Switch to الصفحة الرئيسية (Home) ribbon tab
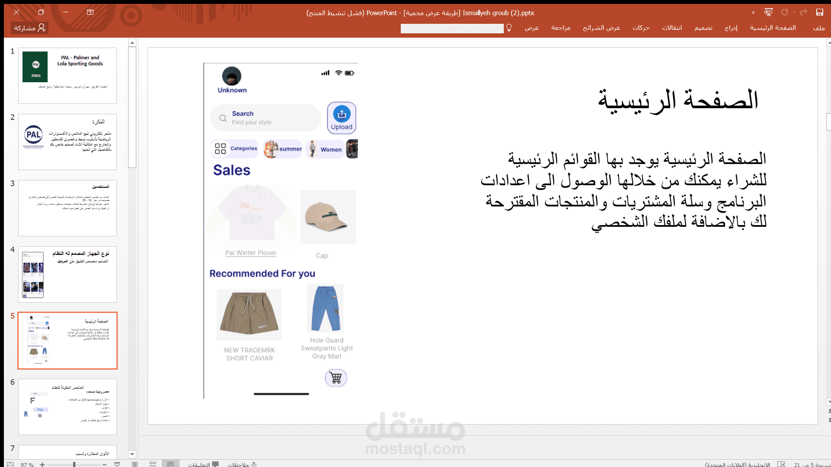The height and width of the screenshot is (467, 831). click(773, 28)
